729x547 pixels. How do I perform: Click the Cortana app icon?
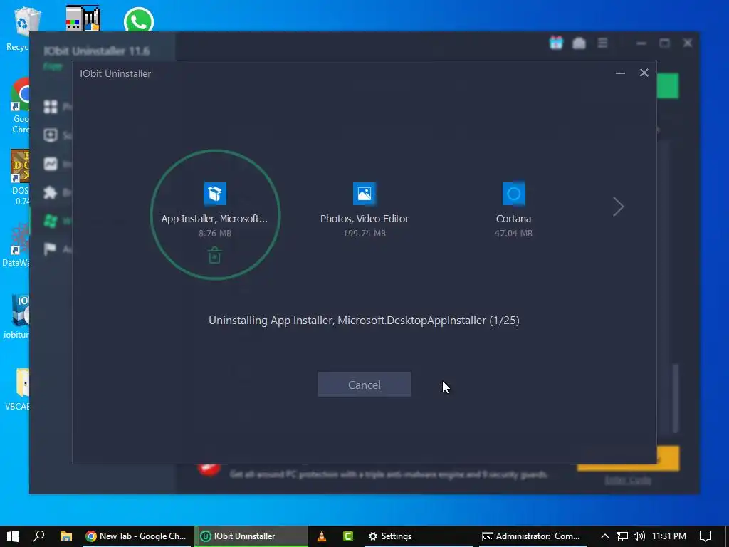pos(513,194)
